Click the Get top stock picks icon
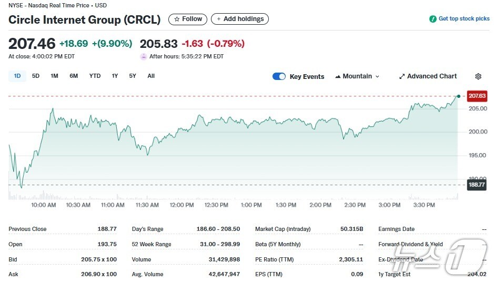The image size is (494, 282). 432,19
